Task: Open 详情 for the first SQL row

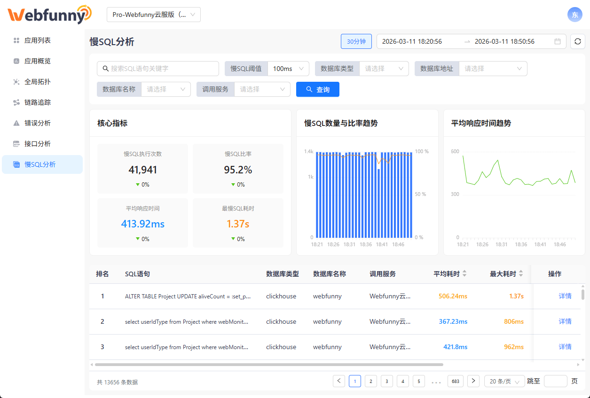Action: (565, 296)
